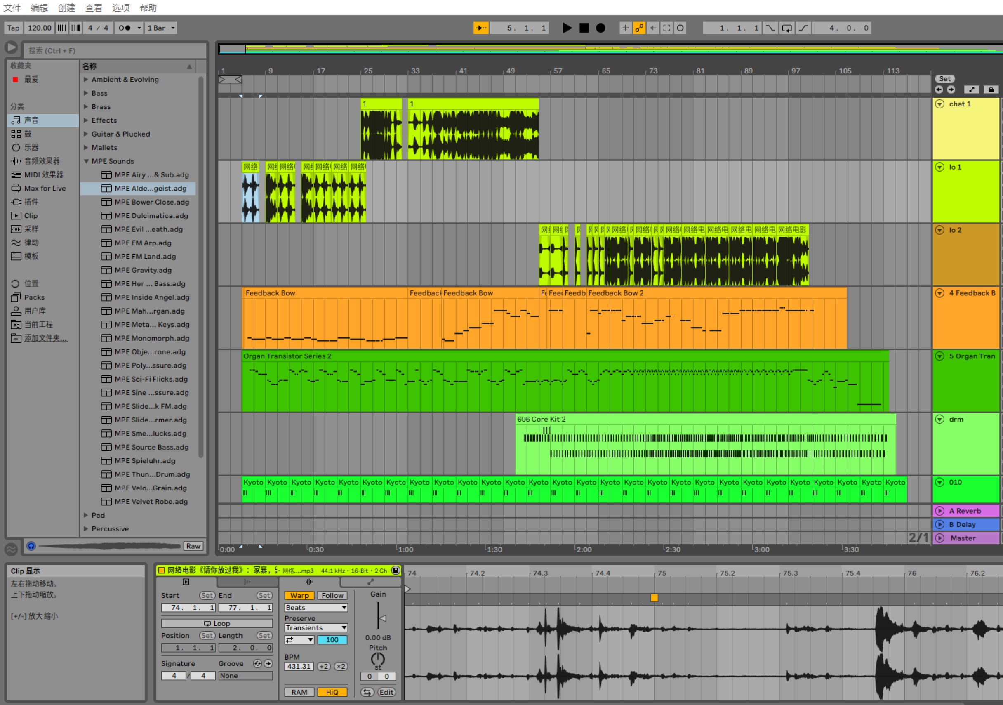Click the Re-enable Automation arrow icon

[x=653, y=28]
